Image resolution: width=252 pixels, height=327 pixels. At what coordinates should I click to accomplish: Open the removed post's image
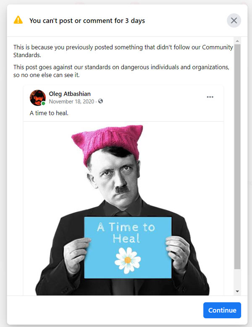[x=123, y=208]
